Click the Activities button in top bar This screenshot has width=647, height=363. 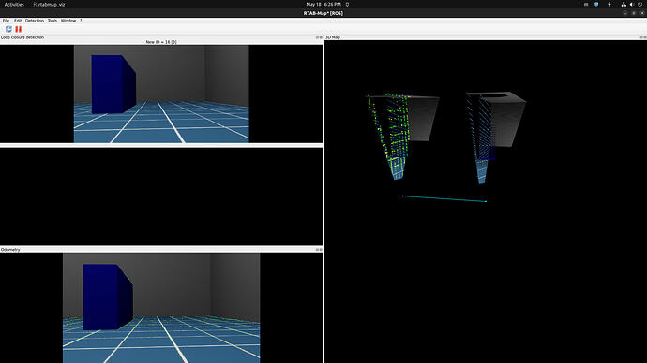pos(14,4)
